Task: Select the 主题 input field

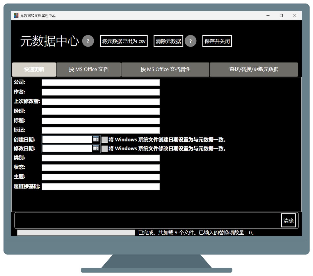Action: pyautogui.click(x=101, y=177)
